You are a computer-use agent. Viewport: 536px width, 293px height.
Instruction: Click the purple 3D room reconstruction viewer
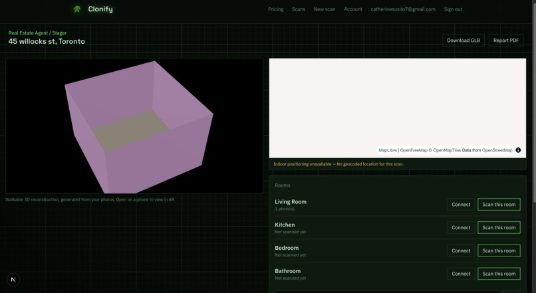(134, 126)
